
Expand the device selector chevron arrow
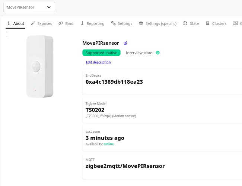[49, 7]
